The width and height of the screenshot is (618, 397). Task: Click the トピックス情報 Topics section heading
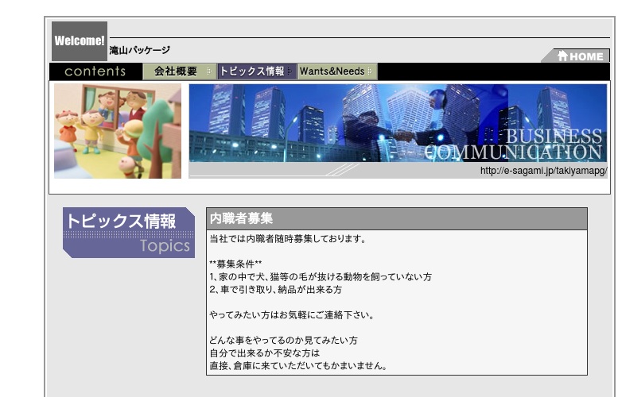pos(127,232)
